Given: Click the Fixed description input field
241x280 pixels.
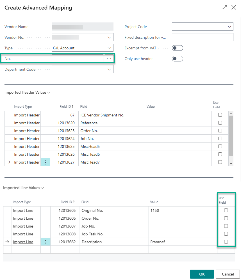Looking at the screenshot, I should point(202,37).
